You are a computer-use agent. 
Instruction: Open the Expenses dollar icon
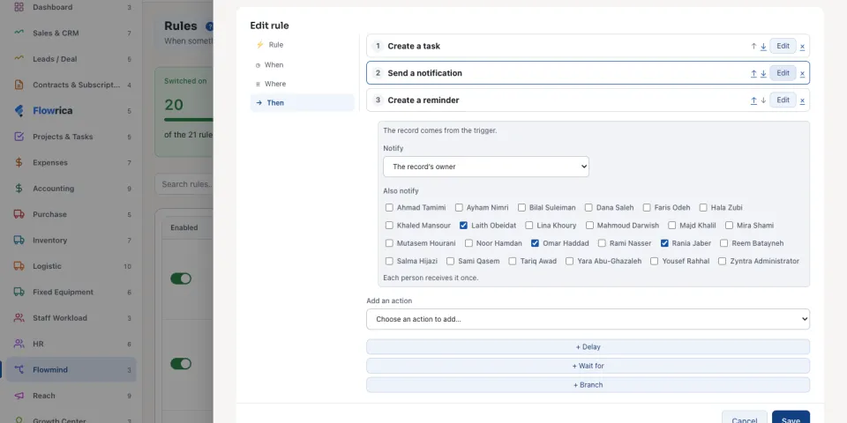(19, 162)
